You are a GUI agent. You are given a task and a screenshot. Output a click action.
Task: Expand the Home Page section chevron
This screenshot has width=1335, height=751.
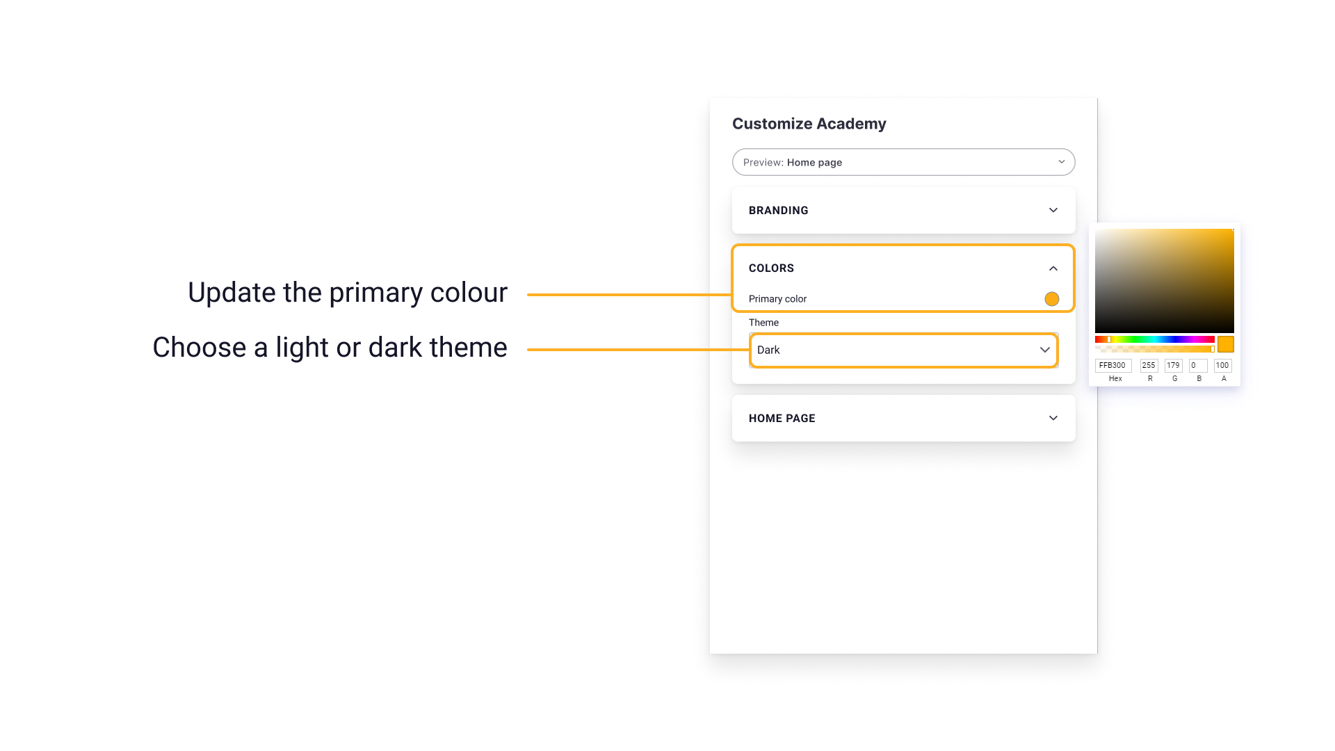(x=1053, y=418)
